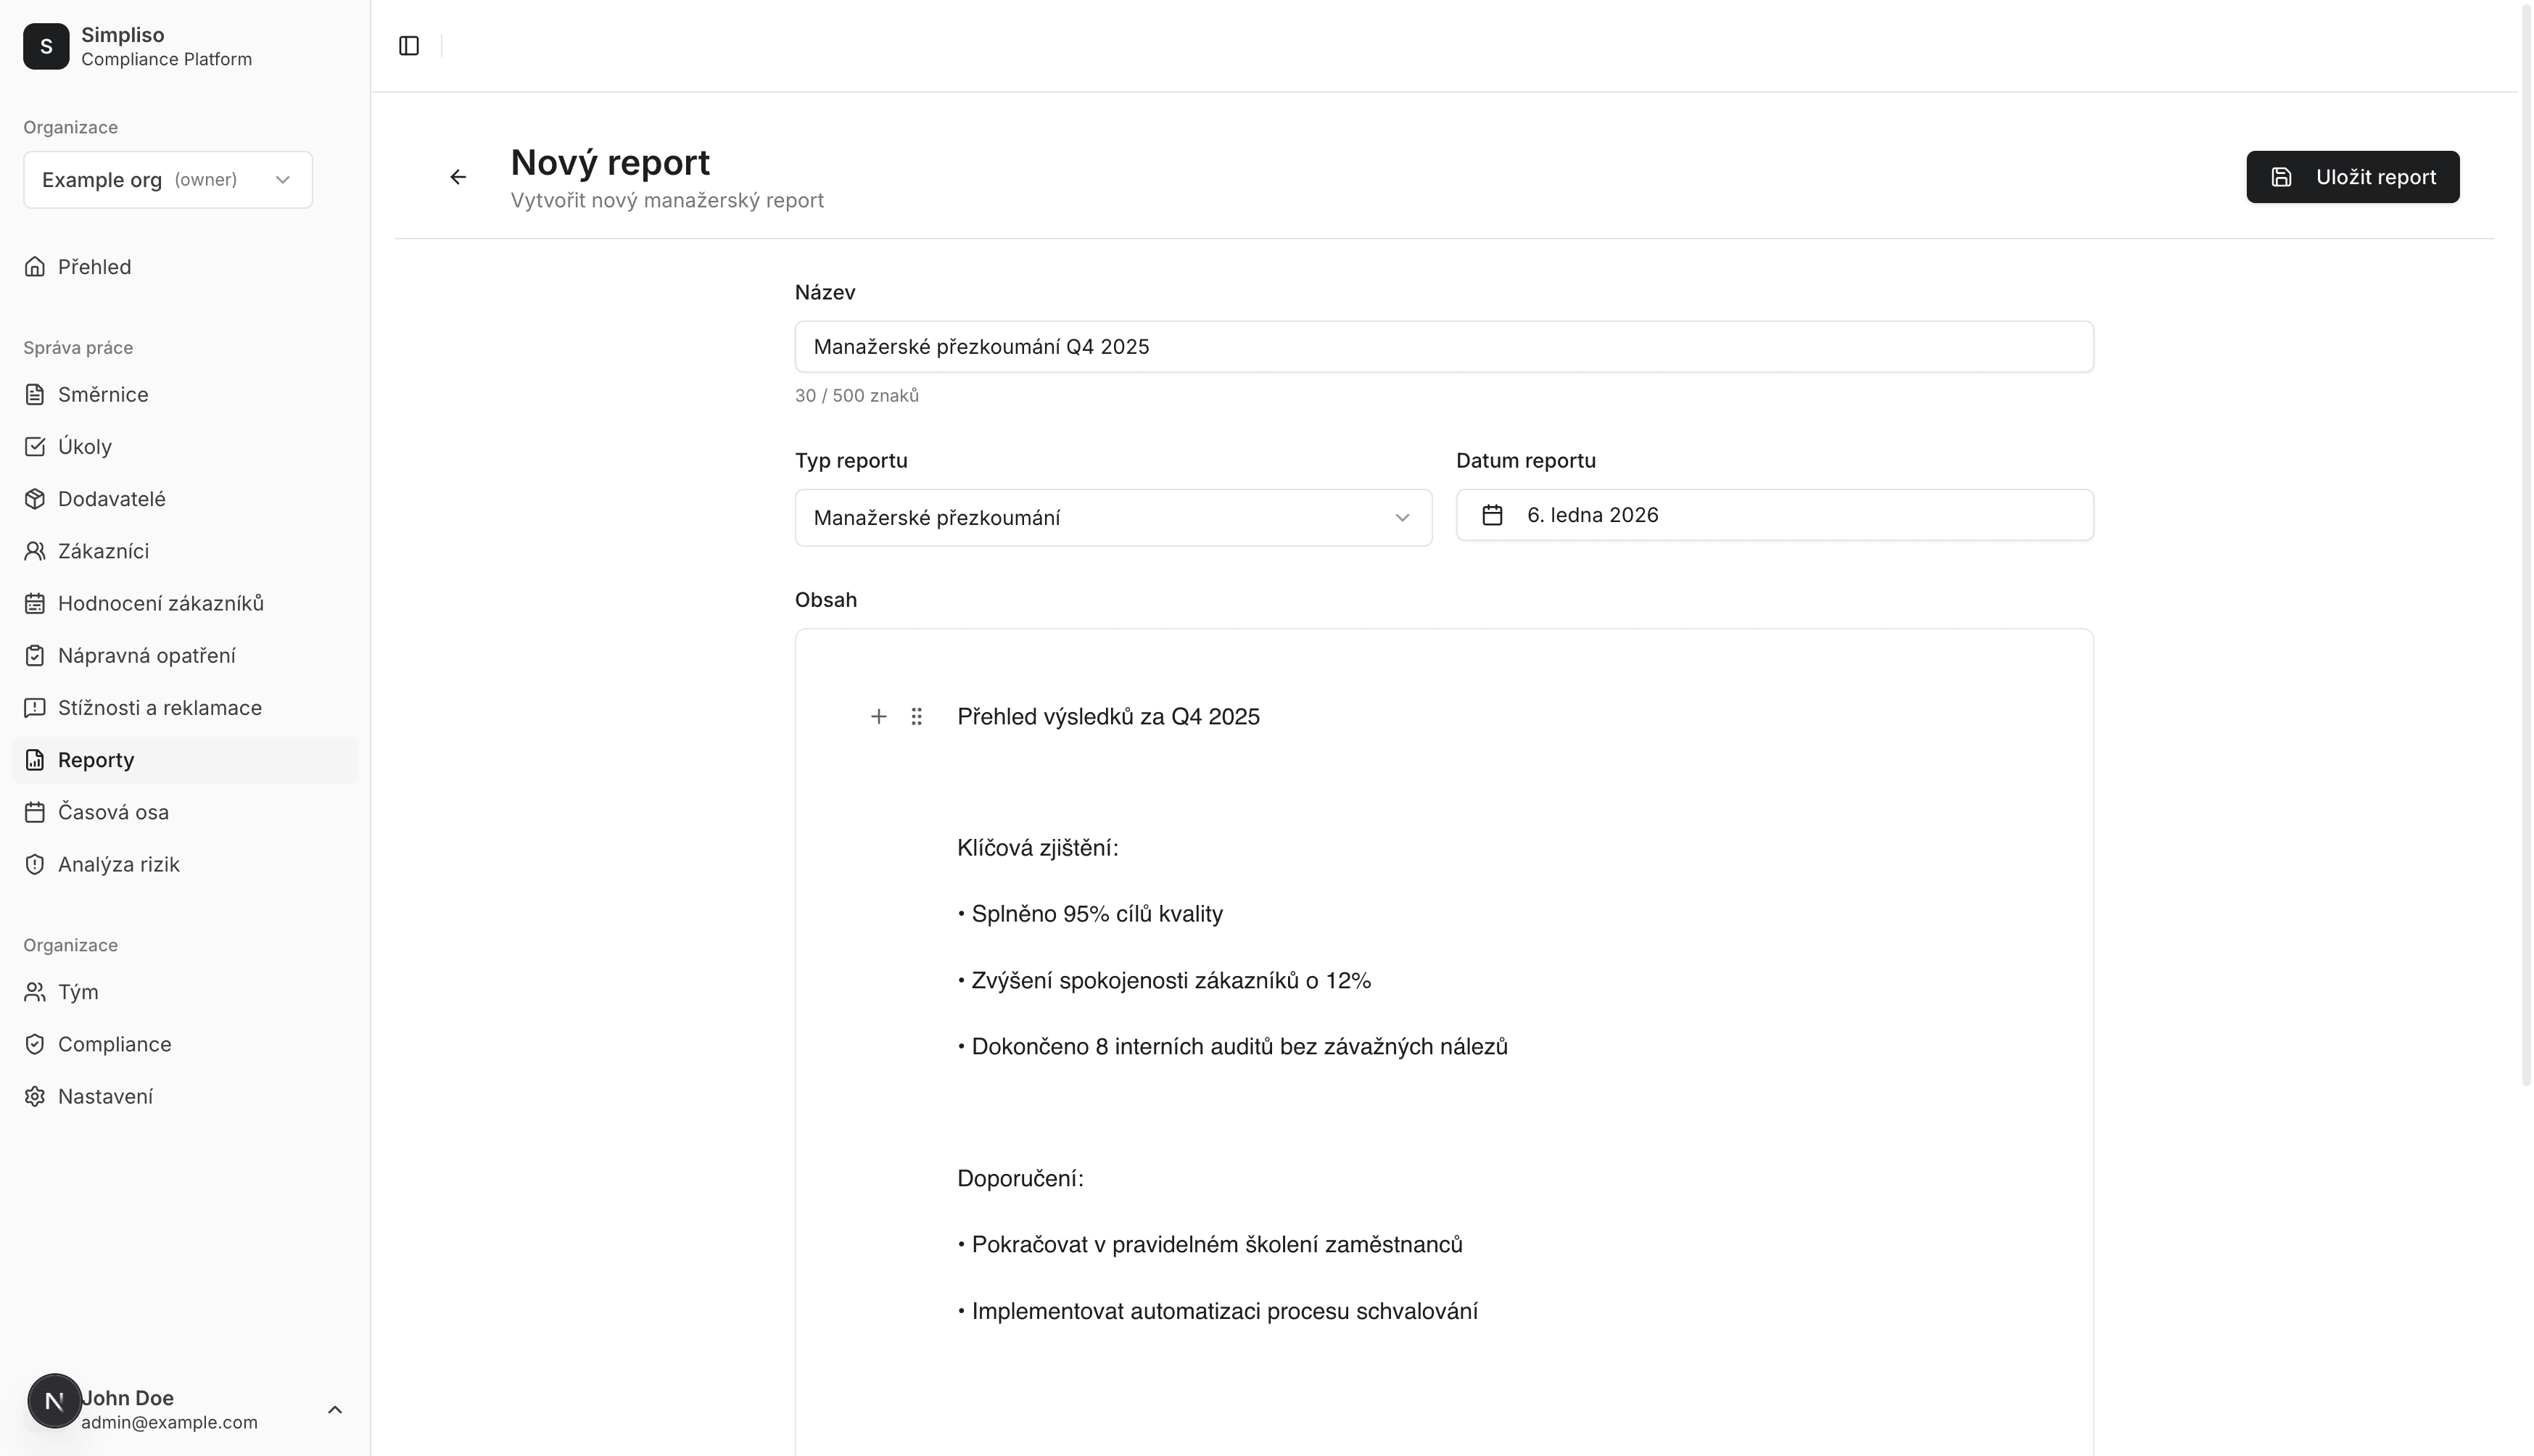The image size is (2534, 1456).
Task: Click the Název input field
Action: click(x=1443, y=347)
